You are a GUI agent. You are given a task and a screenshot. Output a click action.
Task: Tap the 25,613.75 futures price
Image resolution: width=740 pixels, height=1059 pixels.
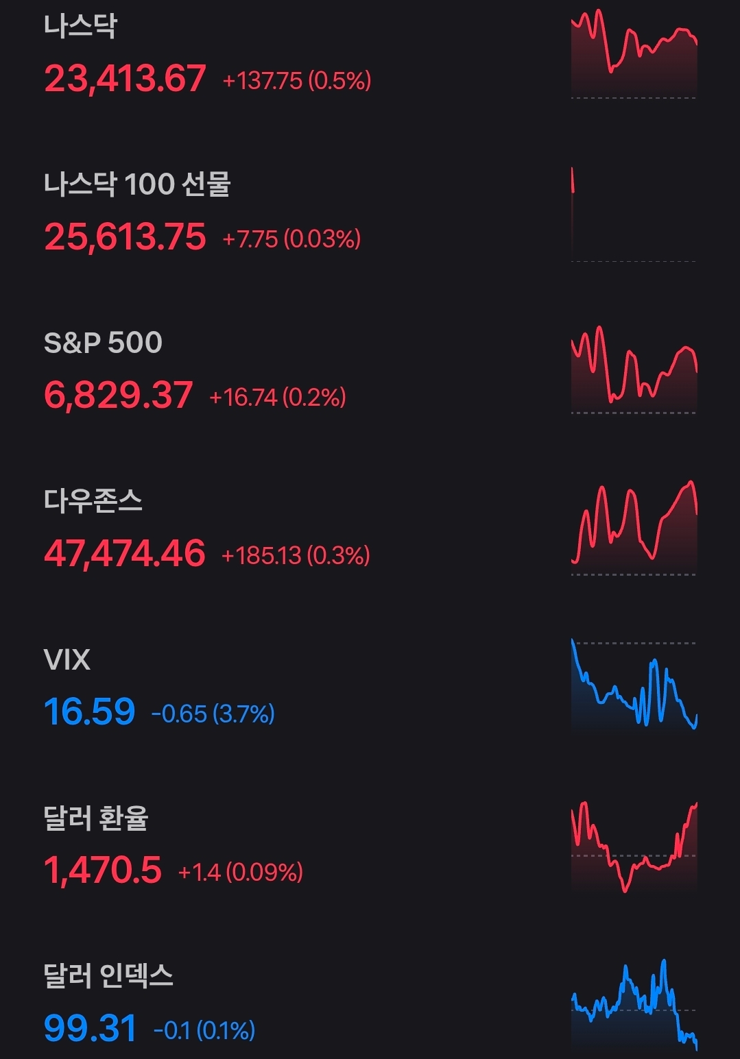(125, 237)
